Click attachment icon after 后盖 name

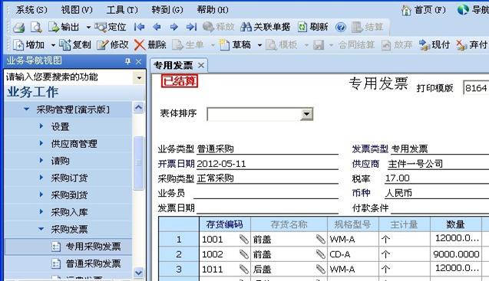(321, 269)
